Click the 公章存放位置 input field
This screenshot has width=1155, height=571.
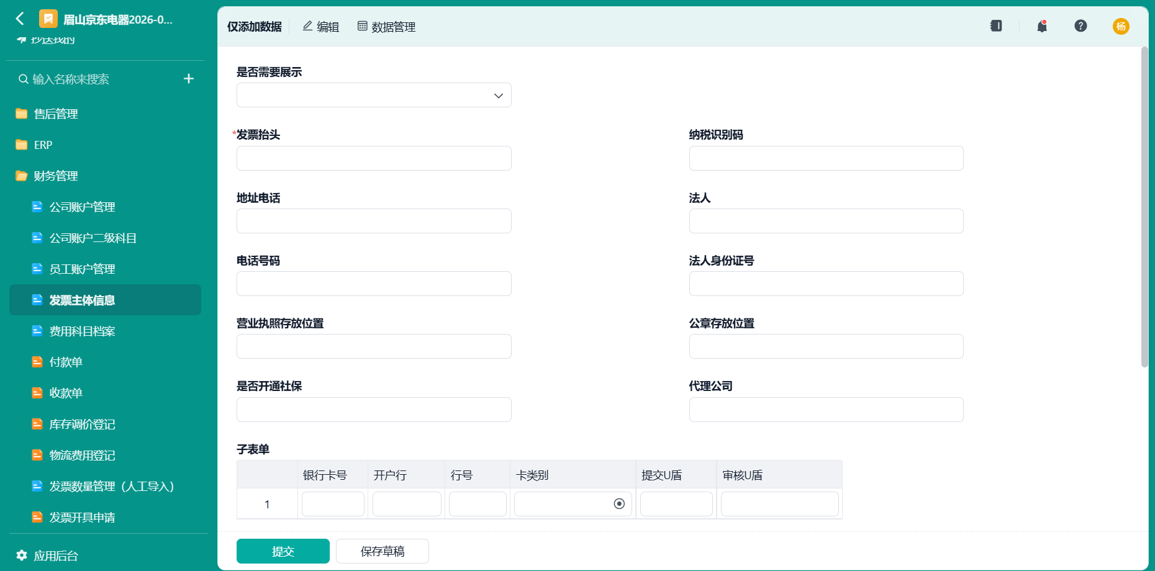(827, 346)
